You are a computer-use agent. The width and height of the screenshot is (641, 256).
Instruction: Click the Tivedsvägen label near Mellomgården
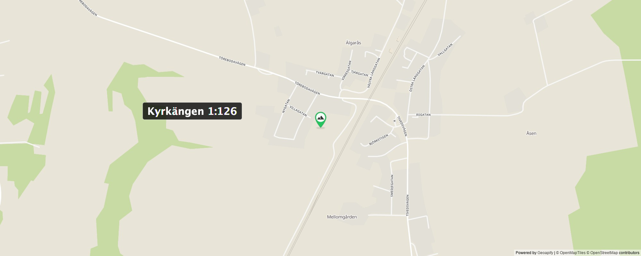pyautogui.click(x=408, y=205)
